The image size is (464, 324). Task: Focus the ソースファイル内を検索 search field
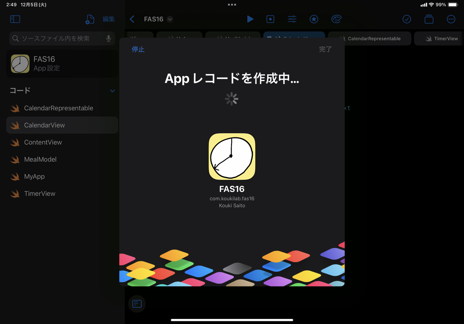click(62, 38)
